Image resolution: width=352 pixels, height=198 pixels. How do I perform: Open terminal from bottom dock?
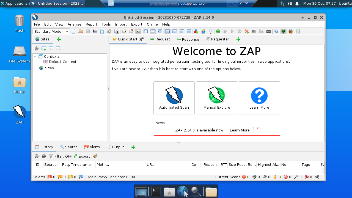156,192
